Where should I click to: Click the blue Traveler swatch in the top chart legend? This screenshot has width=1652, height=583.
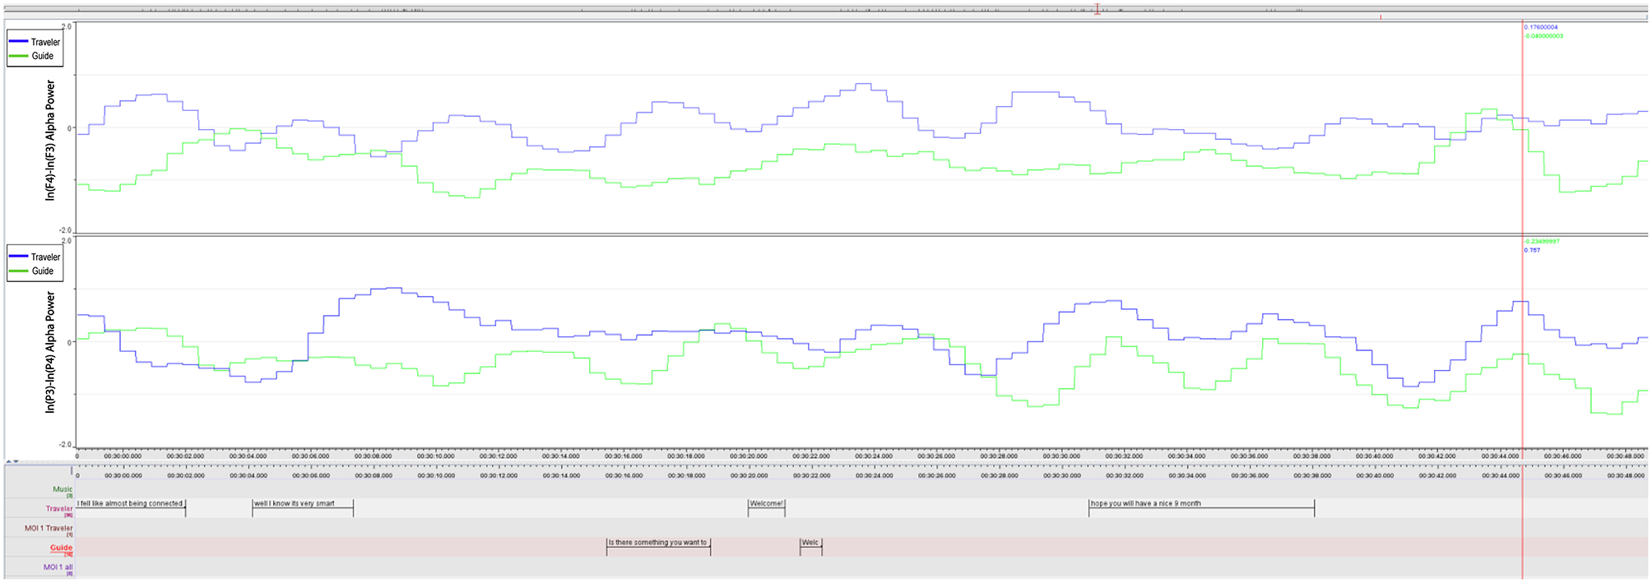18,42
